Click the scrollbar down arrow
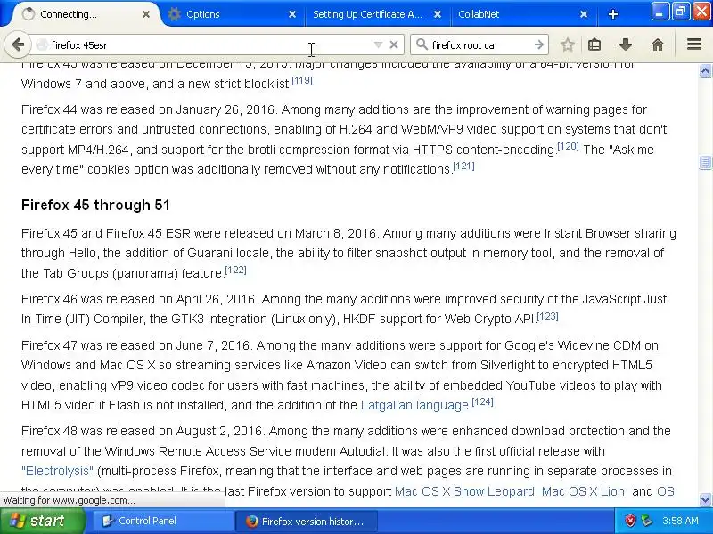713x534 pixels. [x=705, y=500]
